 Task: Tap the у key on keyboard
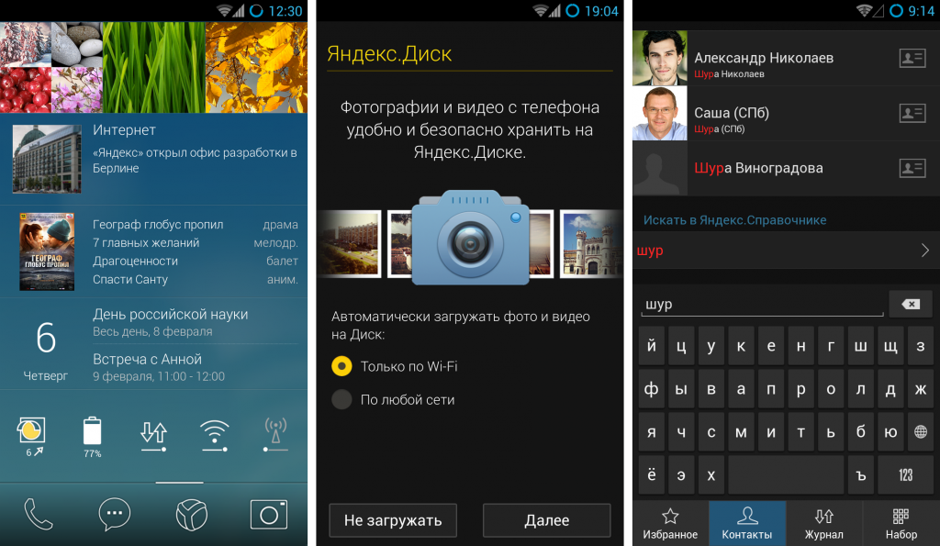711,346
